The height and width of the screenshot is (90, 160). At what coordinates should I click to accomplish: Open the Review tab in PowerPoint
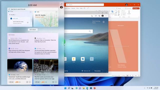click(x=73, y=8)
